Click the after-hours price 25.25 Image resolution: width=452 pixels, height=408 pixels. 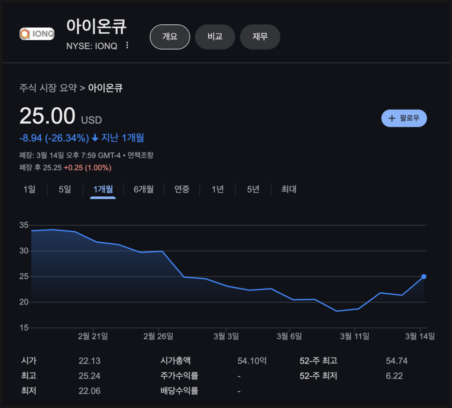(x=52, y=168)
